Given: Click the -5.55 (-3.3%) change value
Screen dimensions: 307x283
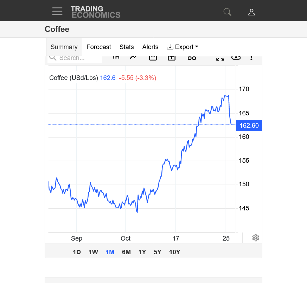Looking at the screenshot, I should [137, 78].
